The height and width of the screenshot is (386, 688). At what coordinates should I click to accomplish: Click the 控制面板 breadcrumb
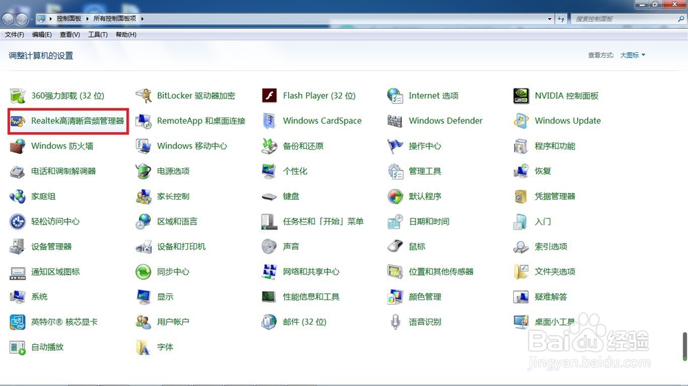coord(69,19)
